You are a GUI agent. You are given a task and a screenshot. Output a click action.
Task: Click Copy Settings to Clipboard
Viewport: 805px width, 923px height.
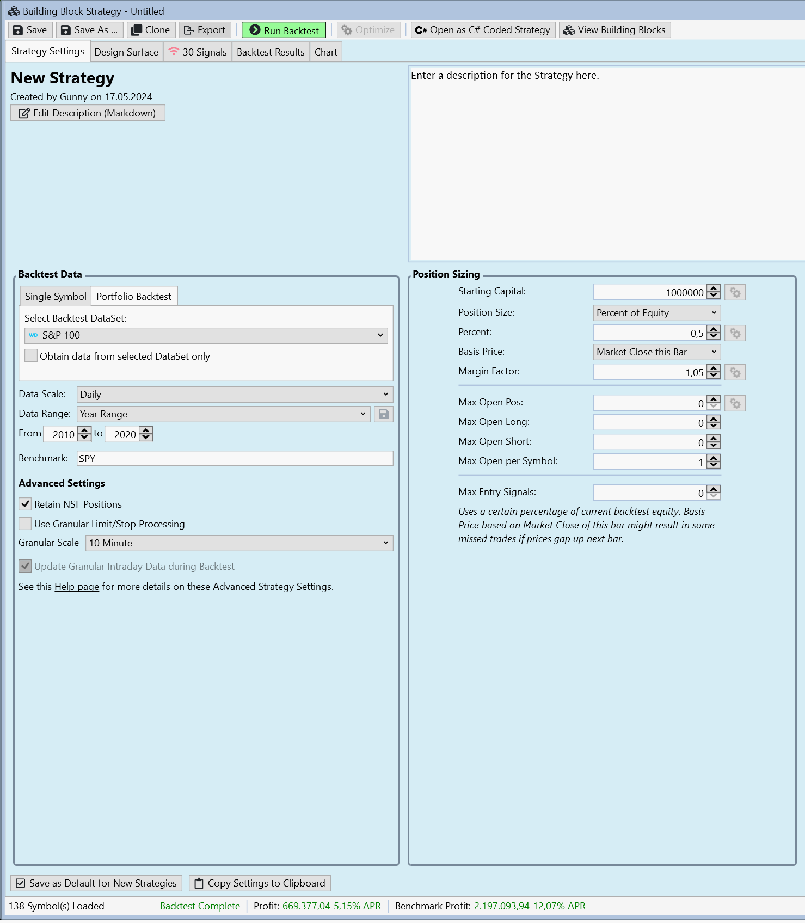coord(260,883)
